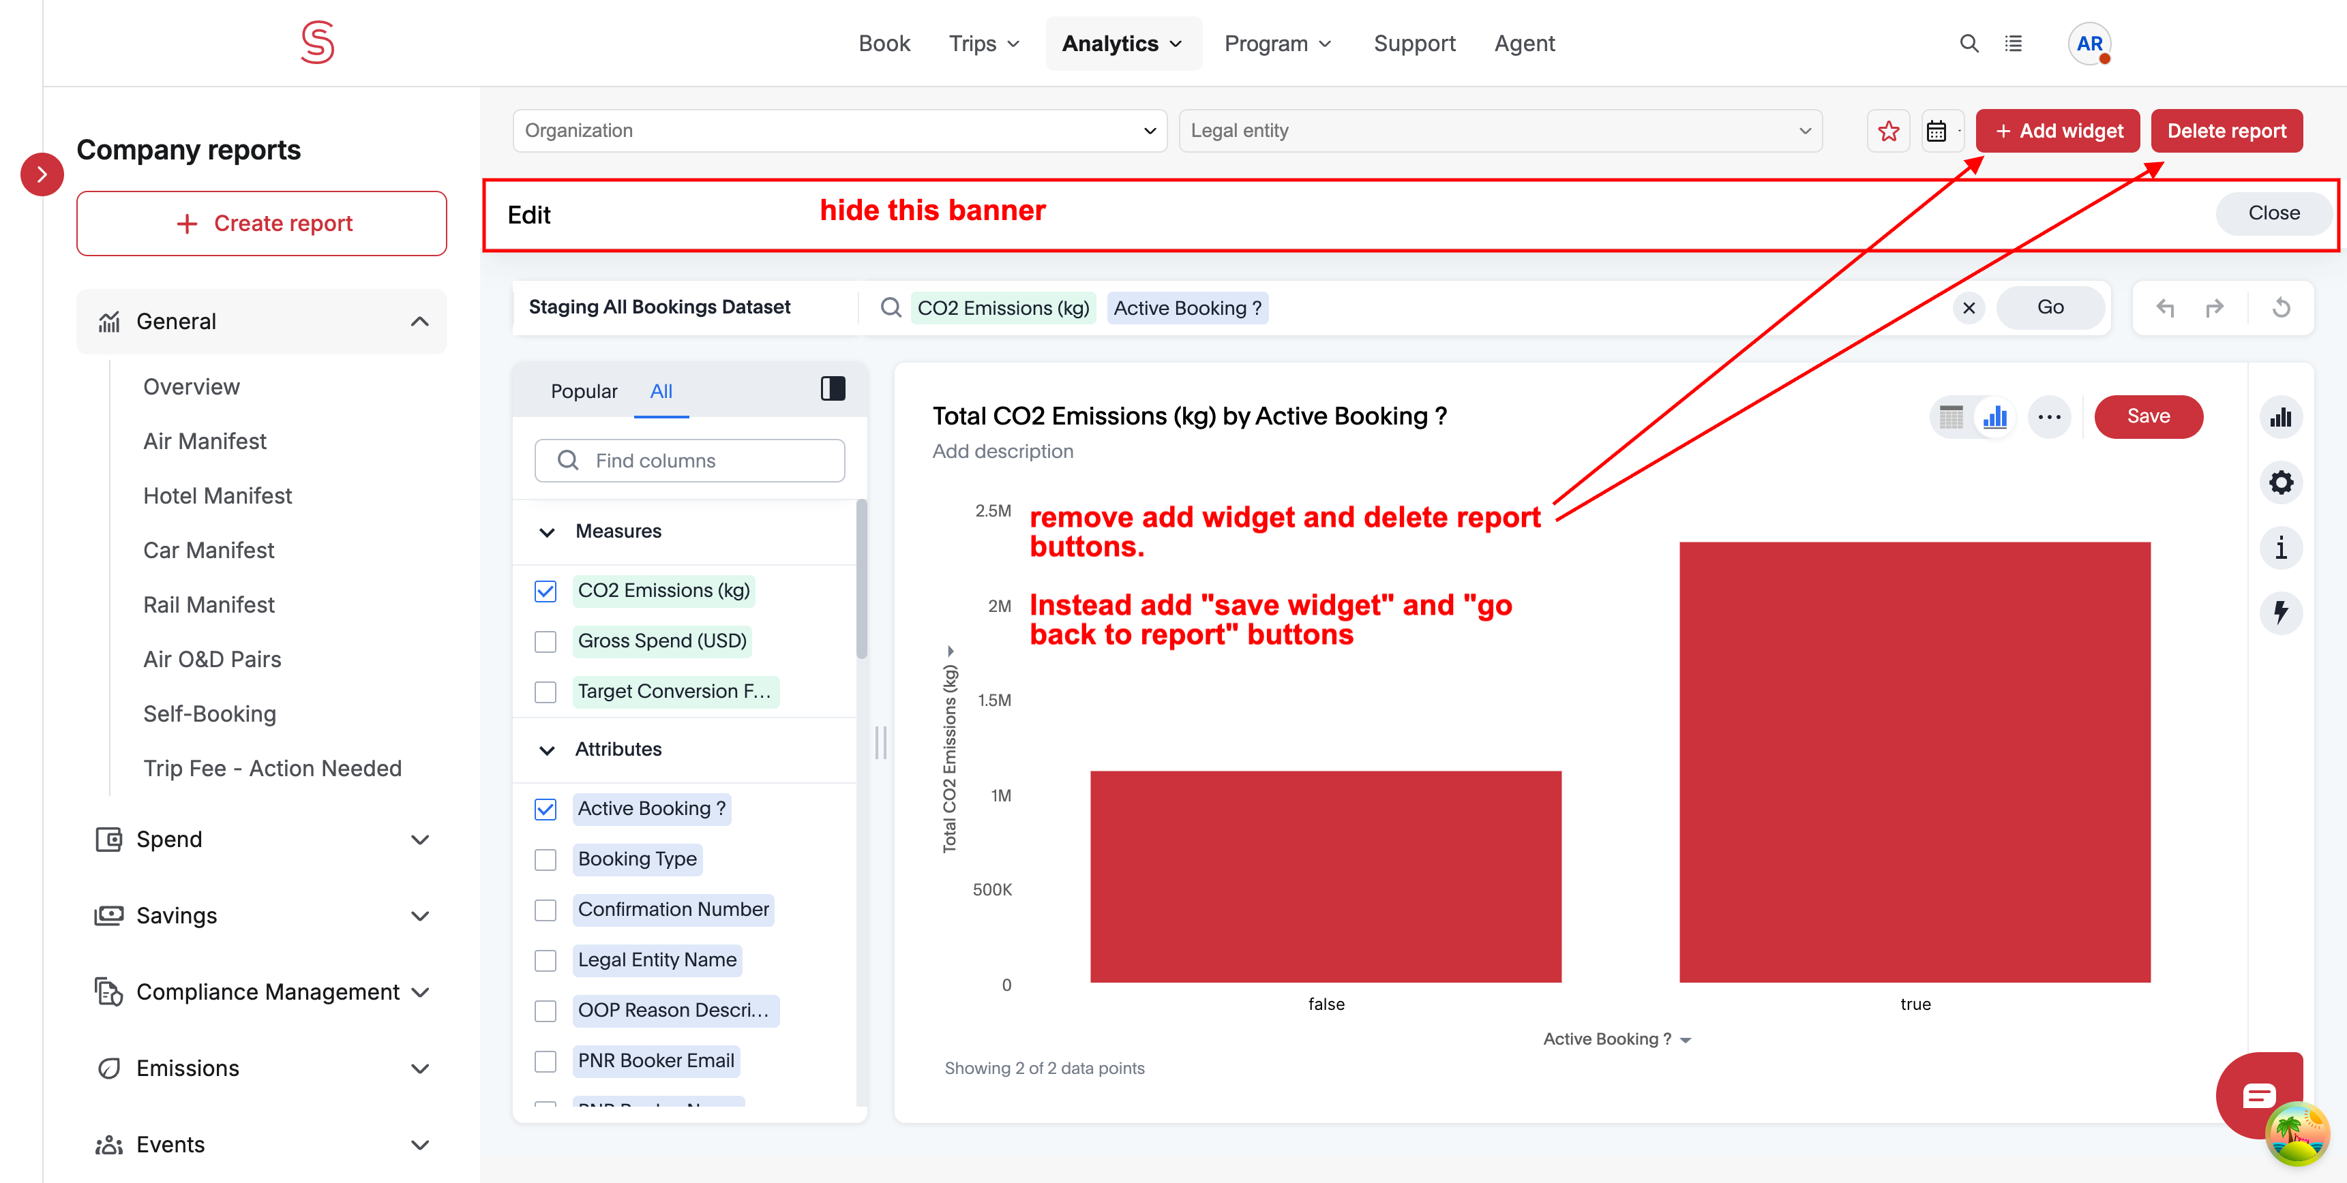Save the chart with Save button
Image resolution: width=2347 pixels, height=1183 pixels.
pyautogui.click(x=2149, y=417)
